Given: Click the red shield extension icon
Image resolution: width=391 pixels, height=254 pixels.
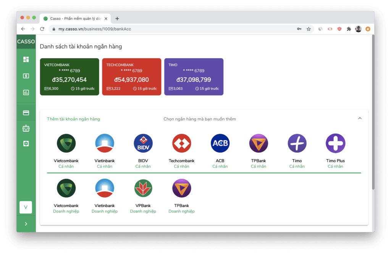Looking at the screenshot, I should coord(339,29).
